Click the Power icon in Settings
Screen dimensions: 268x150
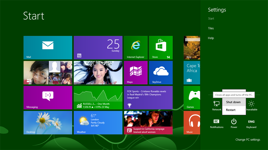pos(234,123)
